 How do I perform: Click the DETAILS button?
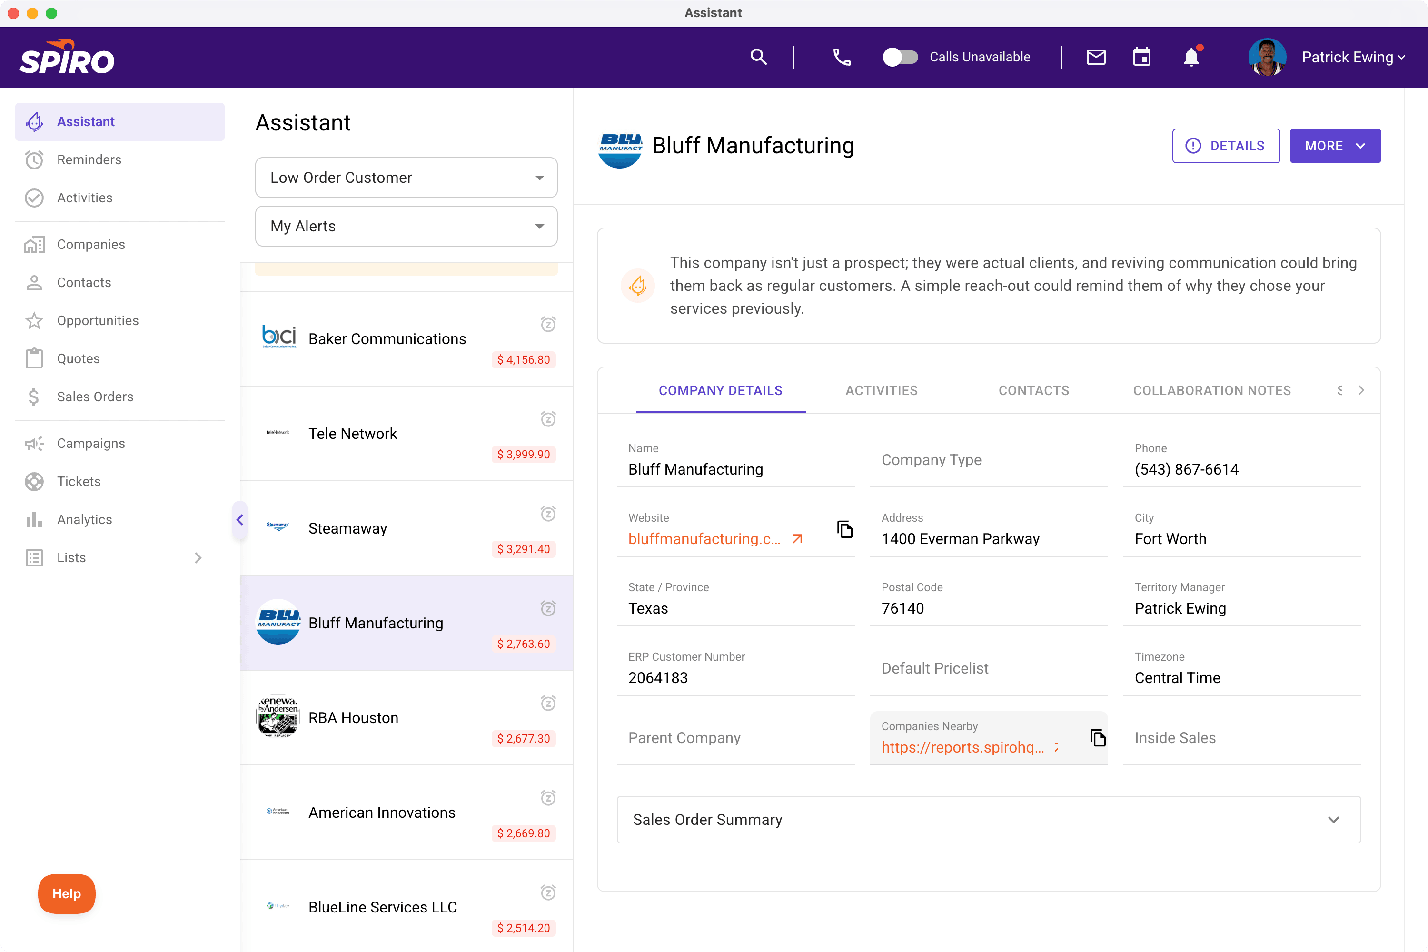click(1226, 146)
